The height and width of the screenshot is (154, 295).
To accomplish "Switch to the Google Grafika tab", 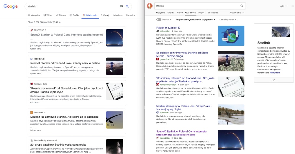I will pos(74,15).
